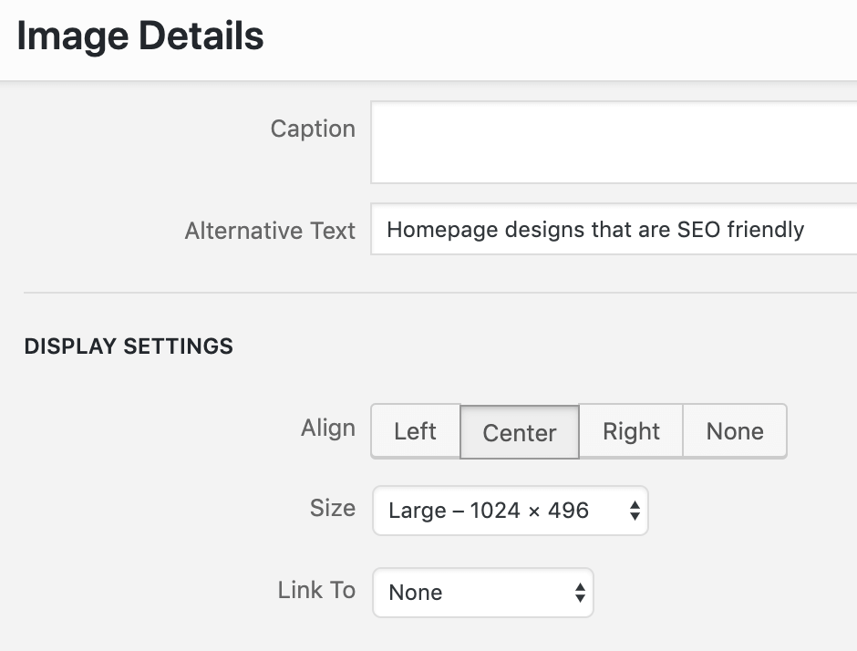Click the Image Details title
The image size is (857, 651).
(x=140, y=36)
